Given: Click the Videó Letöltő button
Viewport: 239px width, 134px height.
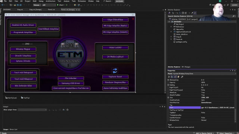Looking at the screenshot, I should (x=115, y=48).
